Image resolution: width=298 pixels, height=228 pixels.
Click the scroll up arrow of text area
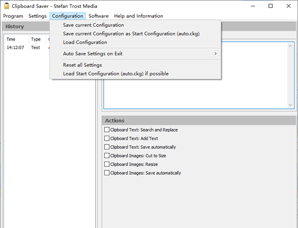pos(291,46)
